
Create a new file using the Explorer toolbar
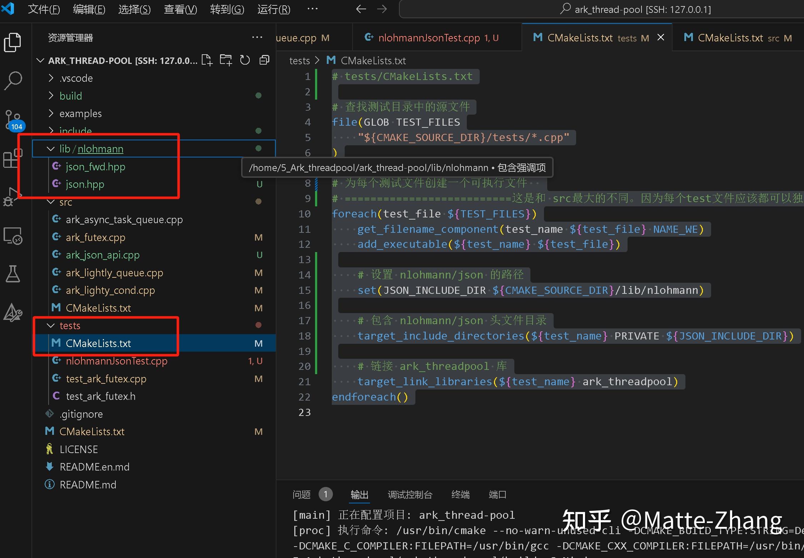pyautogui.click(x=207, y=60)
